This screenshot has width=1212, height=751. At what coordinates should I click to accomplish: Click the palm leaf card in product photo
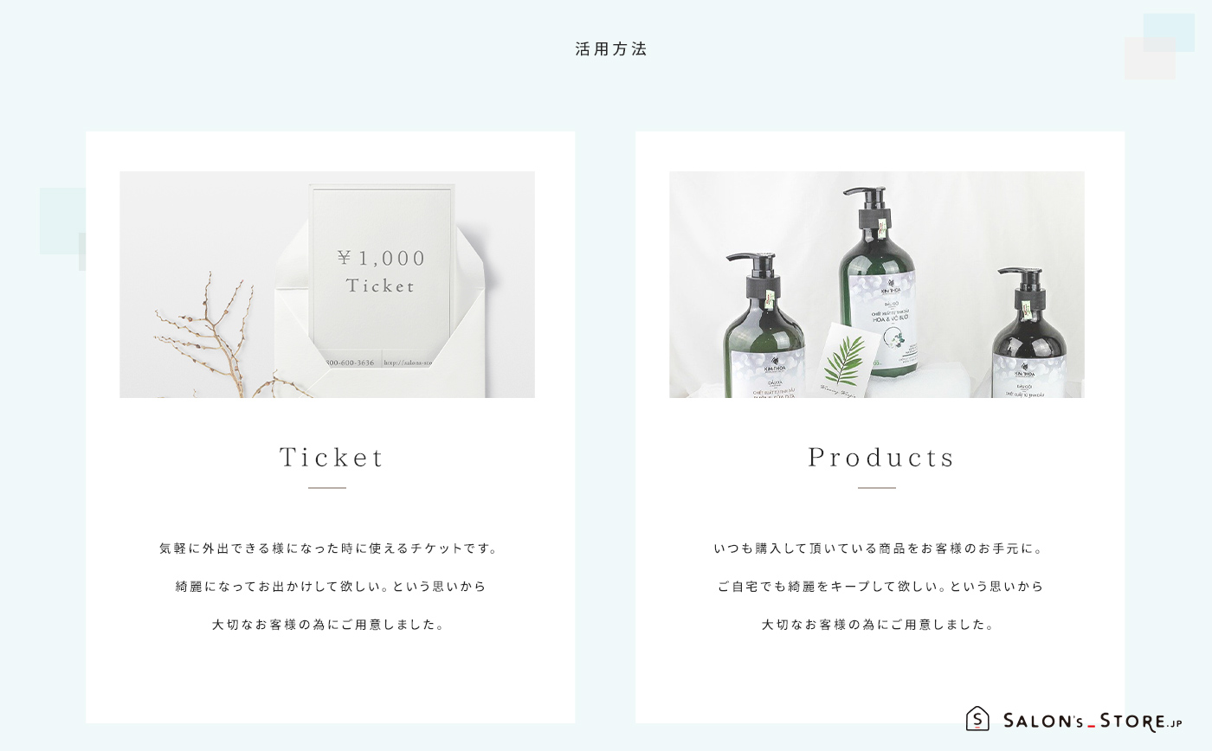(838, 358)
